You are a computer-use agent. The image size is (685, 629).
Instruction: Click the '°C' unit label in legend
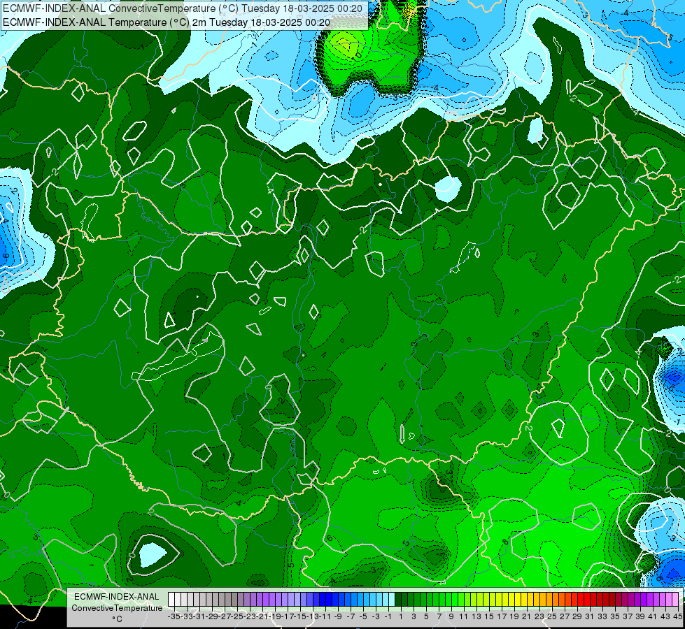pyautogui.click(x=117, y=619)
